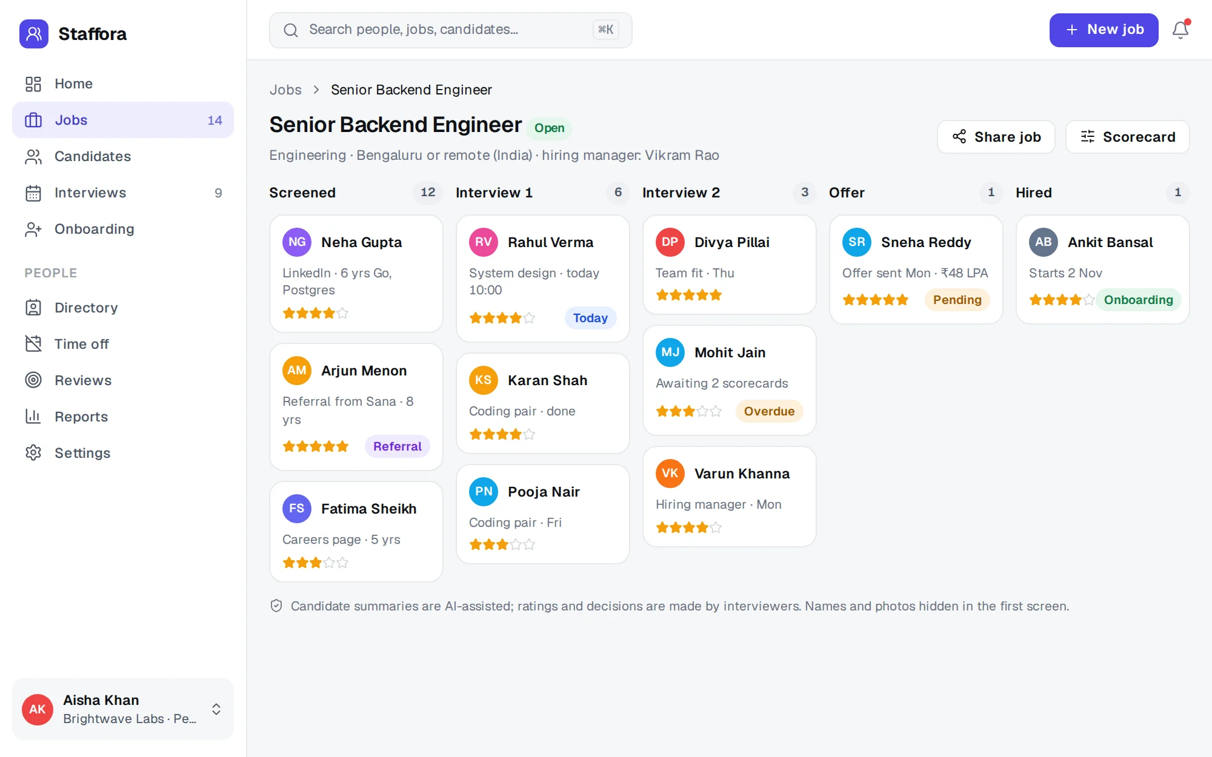Click the Onboarding badge on Ankit Bansal's card
Screen dimensions: 1212x757
tap(1138, 300)
